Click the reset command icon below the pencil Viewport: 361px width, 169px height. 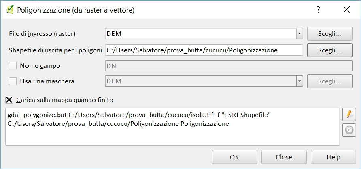tap(348, 130)
